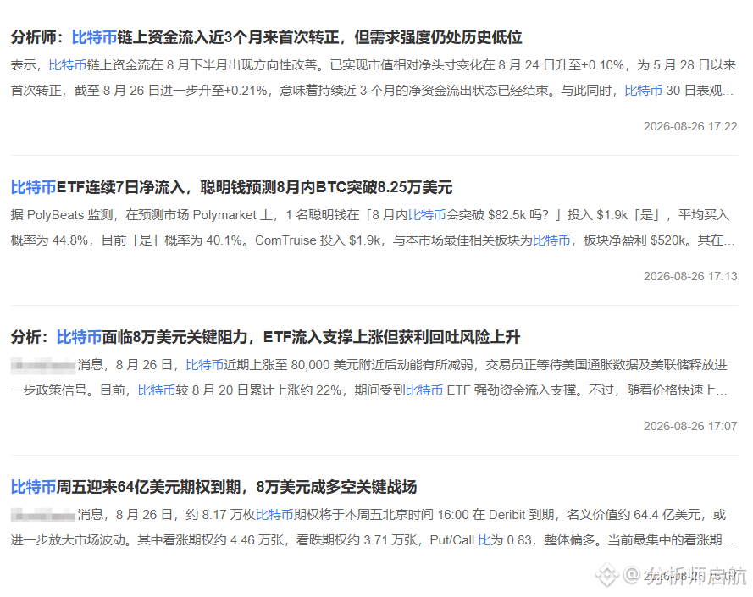
Task: Click summary line 概率为 44.8%
Action: pos(373,240)
